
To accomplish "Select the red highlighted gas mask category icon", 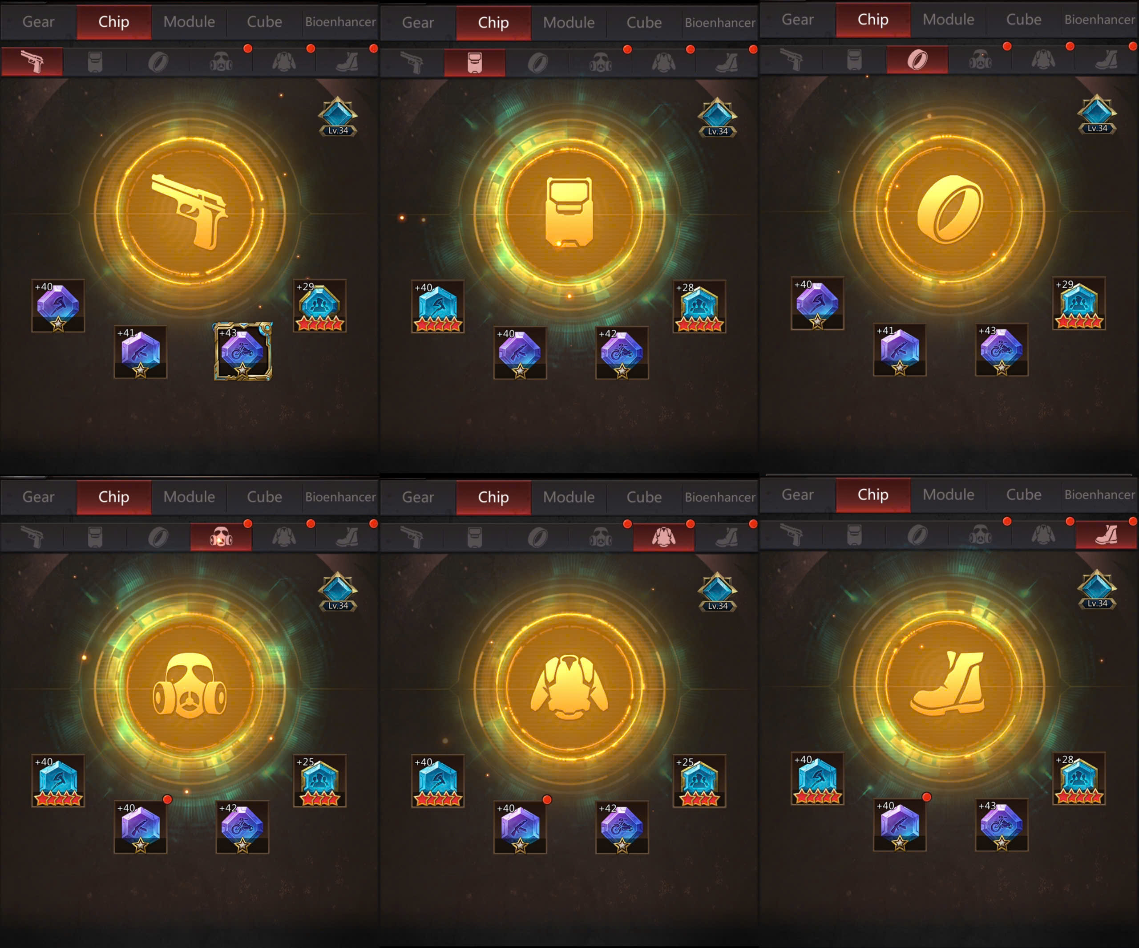I will (221, 537).
